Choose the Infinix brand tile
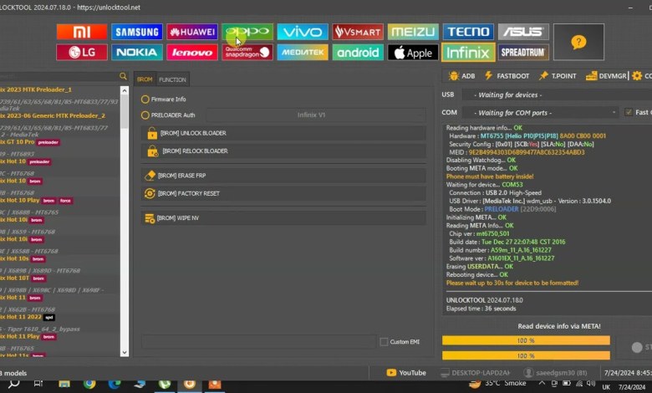 coord(468,53)
